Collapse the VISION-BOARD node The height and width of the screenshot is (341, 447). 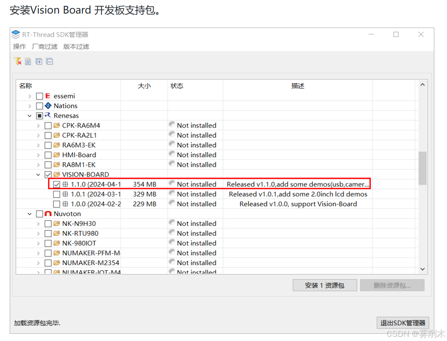pyautogui.click(x=38, y=175)
